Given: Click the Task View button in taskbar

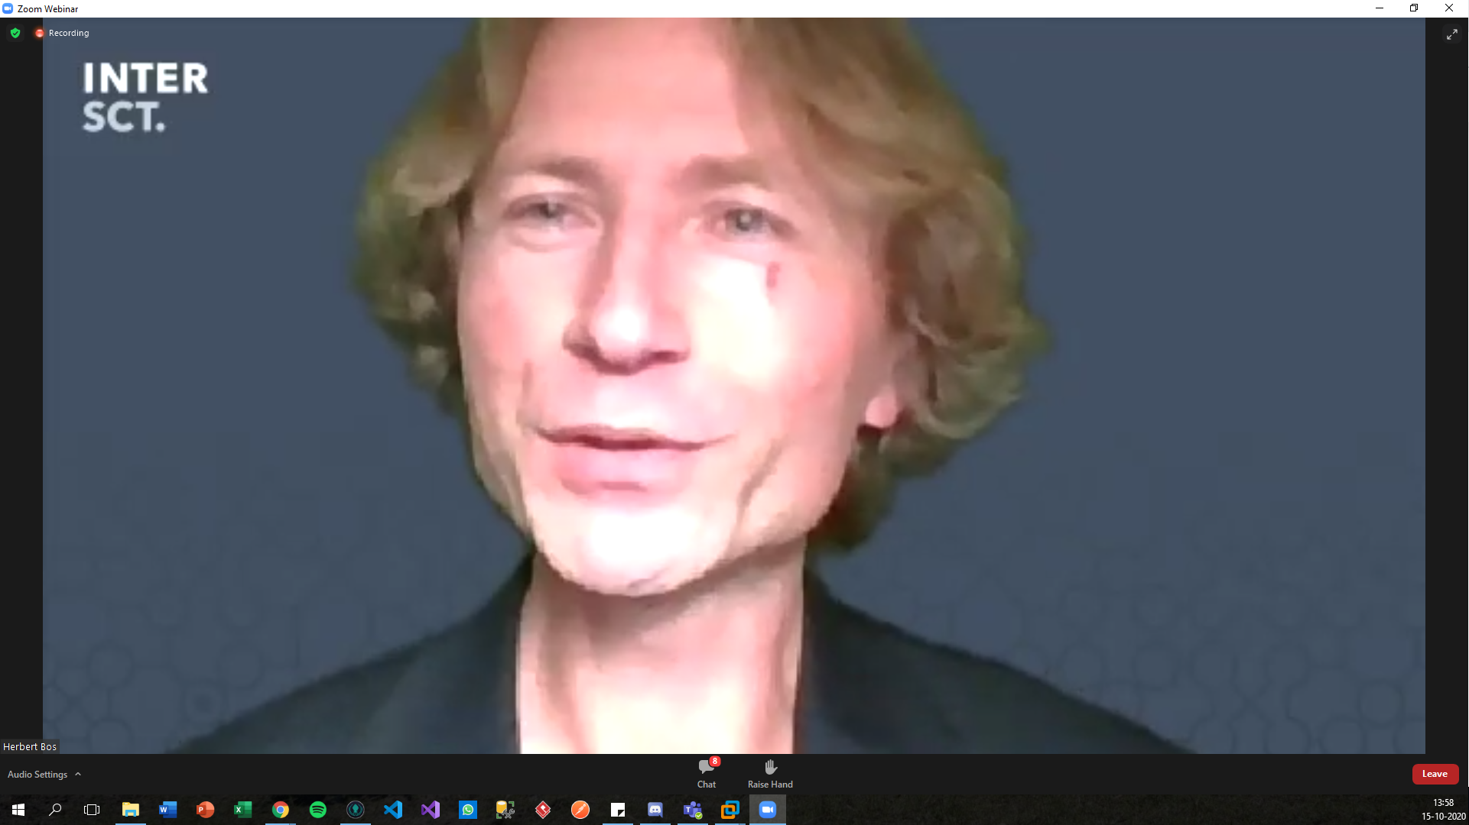Looking at the screenshot, I should [x=92, y=809].
